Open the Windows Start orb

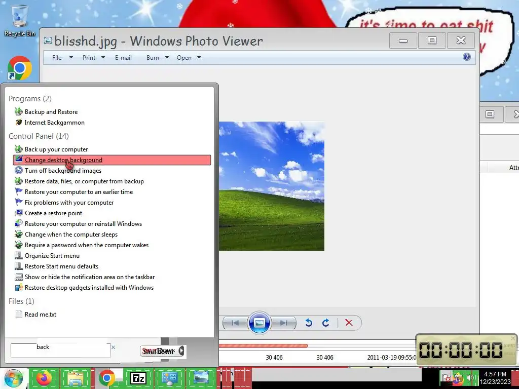point(13,378)
